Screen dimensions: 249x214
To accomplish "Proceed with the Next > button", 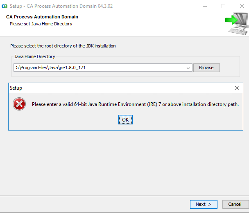I will (204, 204).
